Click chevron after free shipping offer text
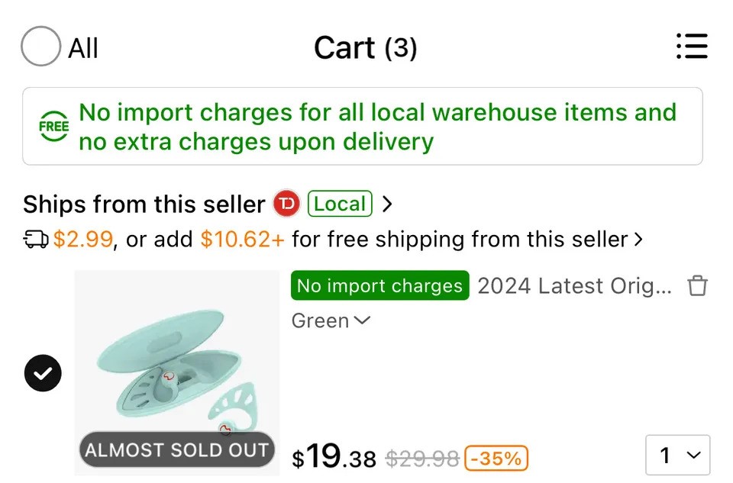This screenshot has height=483, width=733. coord(638,240)
